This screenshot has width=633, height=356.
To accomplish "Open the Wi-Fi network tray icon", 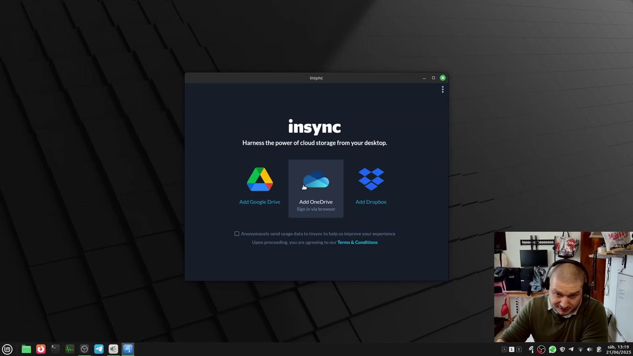I will [x=580, y=350].
